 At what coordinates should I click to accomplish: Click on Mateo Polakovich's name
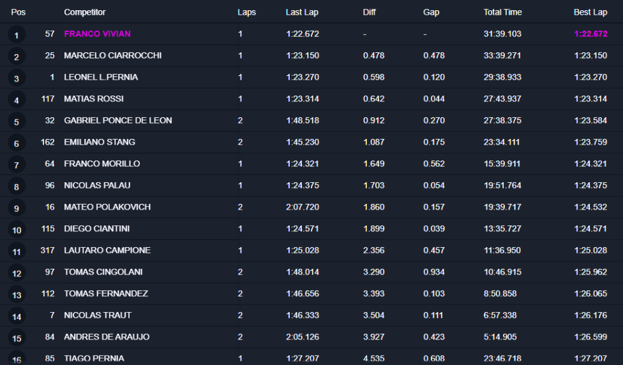coord(107,207)
